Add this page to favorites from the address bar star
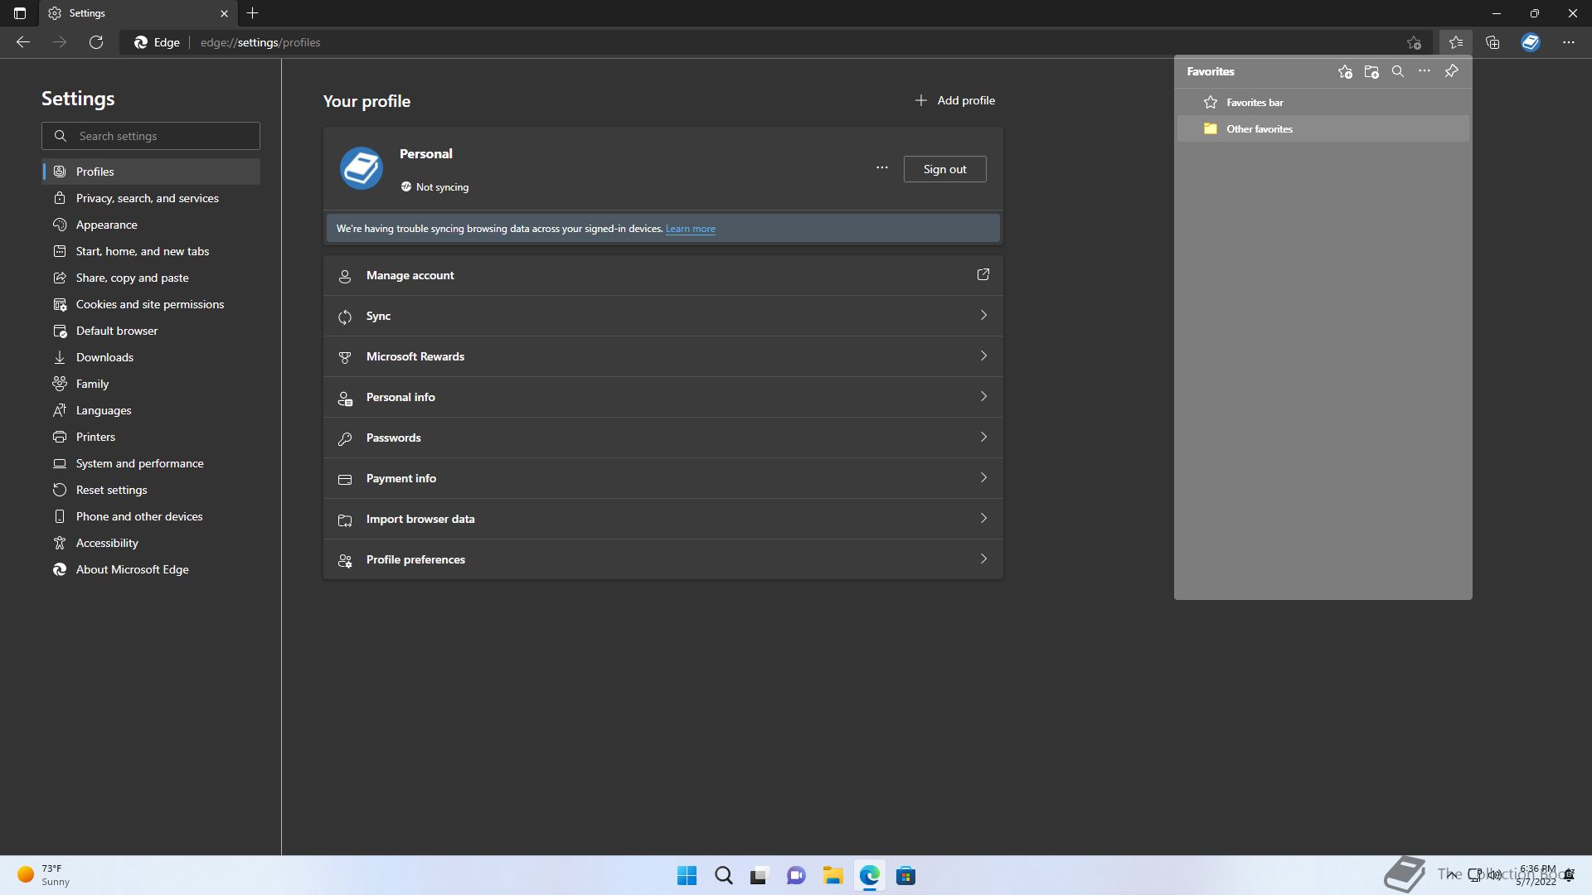The image size is (1592, 895). [1415, 42]
